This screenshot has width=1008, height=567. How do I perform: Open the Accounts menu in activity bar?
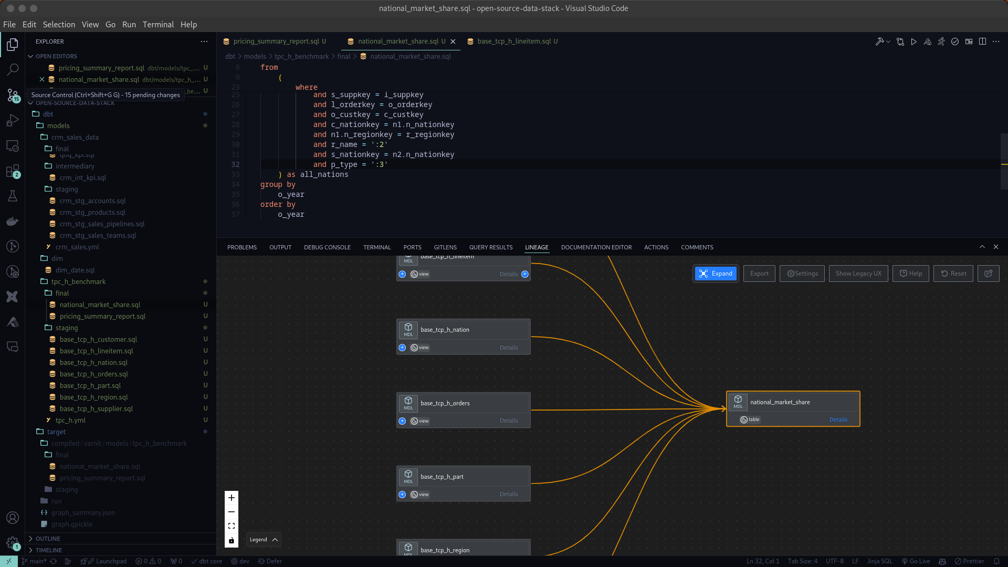click(13, 518)
